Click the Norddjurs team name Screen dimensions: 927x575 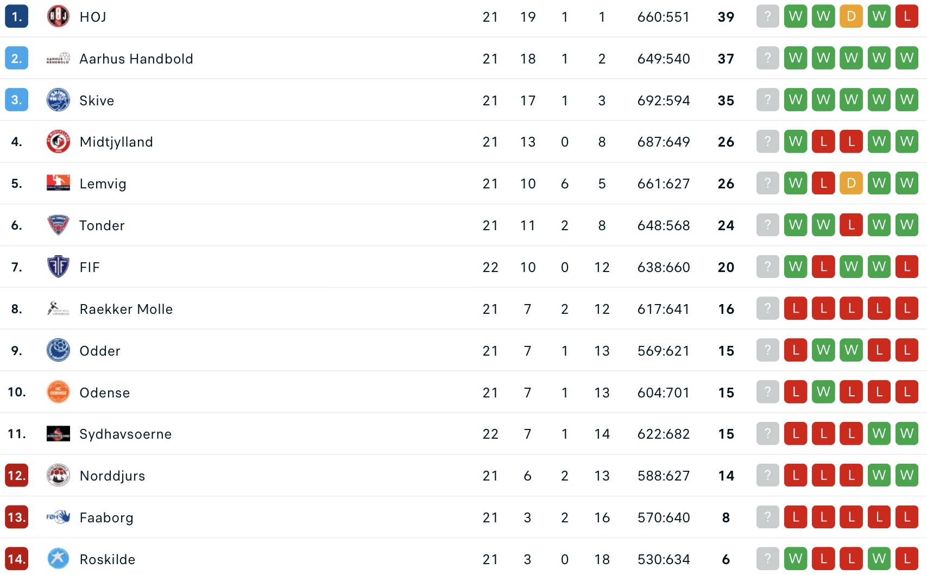point(112,476)
